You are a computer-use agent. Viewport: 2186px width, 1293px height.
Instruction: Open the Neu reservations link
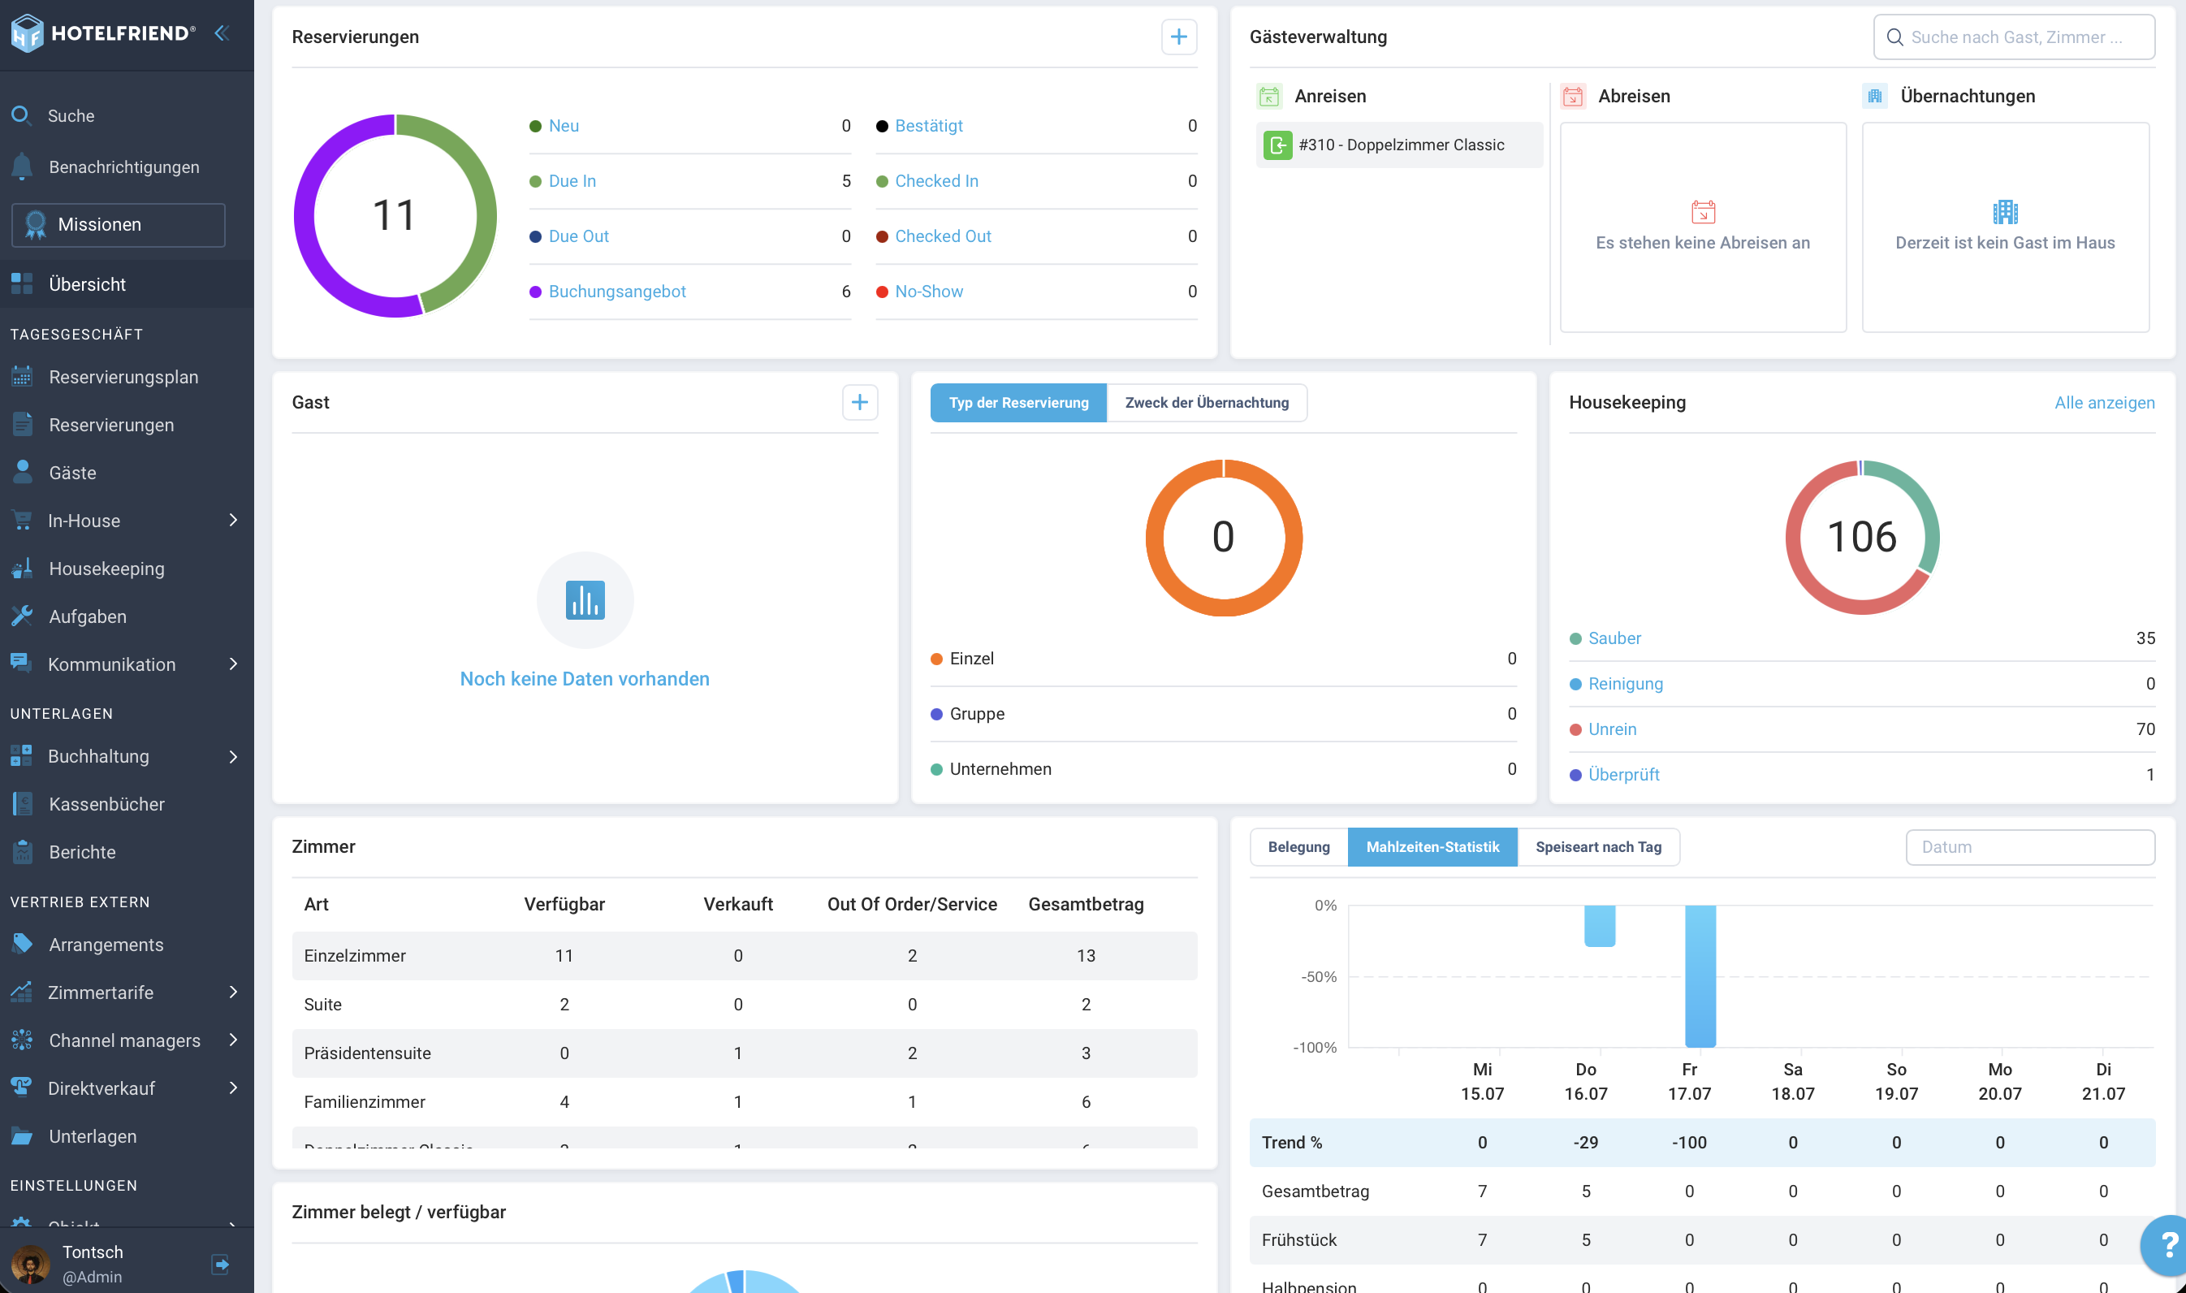[x=564, y=125]
